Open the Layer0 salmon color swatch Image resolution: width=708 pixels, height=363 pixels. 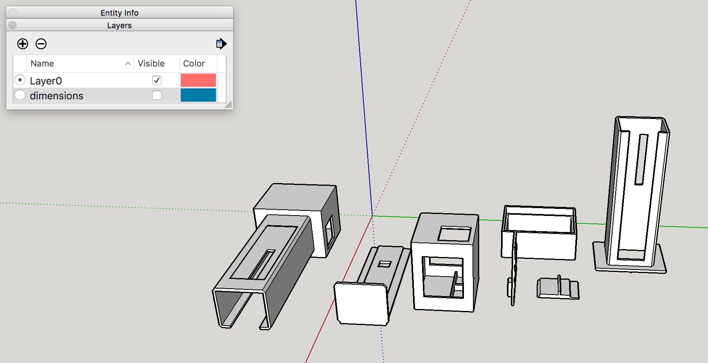[198, 80]
